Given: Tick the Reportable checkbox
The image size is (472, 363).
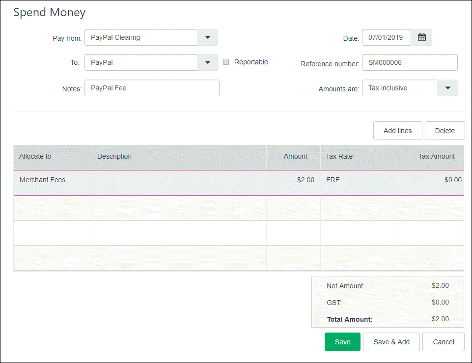Looking at the screenshot, I should [x=226, y=62].
